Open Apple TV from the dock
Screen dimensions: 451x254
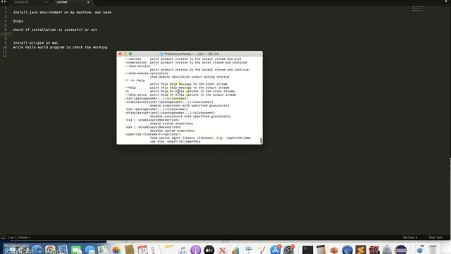pos(209,250)
